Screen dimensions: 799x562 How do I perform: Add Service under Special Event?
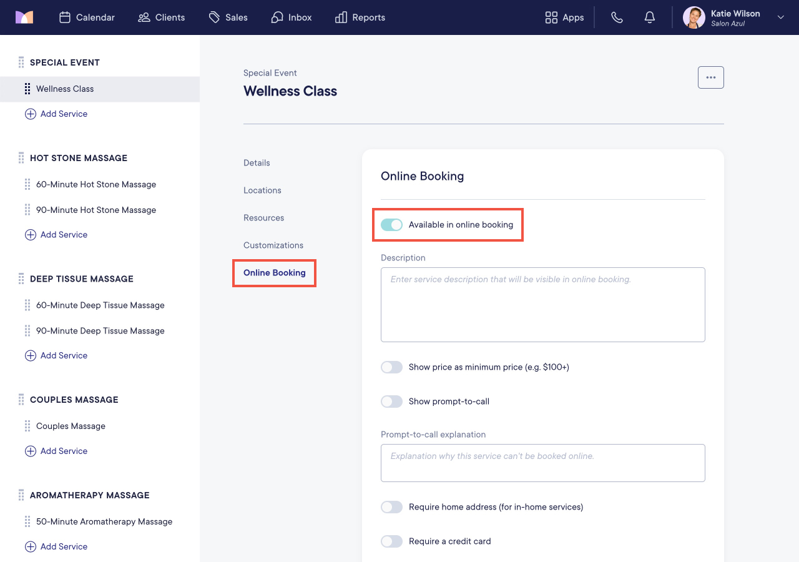56,114
